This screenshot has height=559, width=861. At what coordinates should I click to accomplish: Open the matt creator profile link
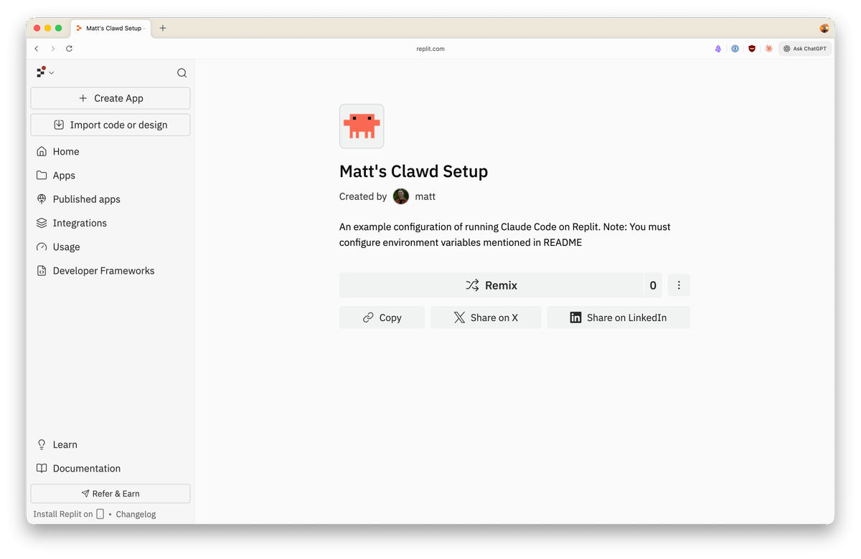[x=425, y=196]
